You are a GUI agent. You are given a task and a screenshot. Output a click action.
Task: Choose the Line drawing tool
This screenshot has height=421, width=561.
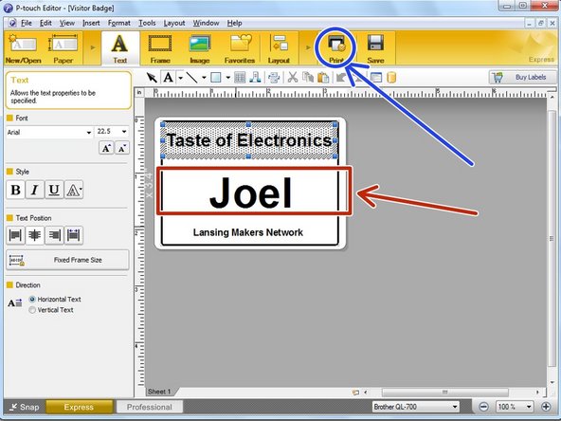tap(192, 78)
